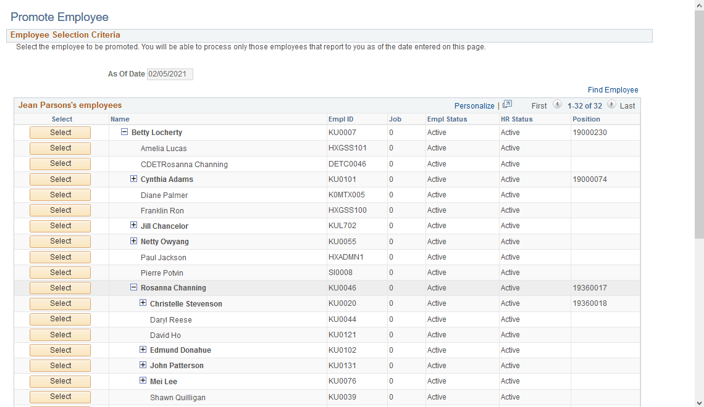
Task: Select Betty Locherty for promotion
Action: [60, 132]
